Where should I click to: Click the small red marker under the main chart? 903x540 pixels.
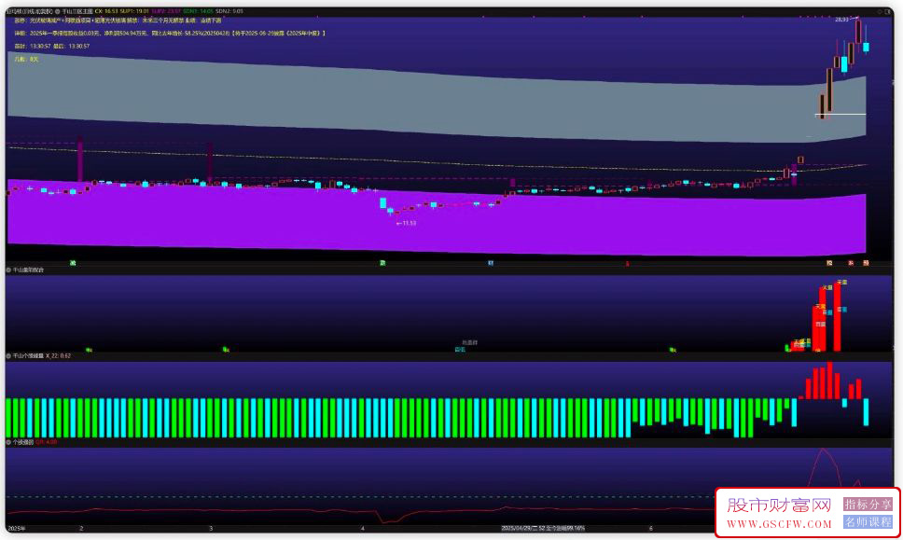[x=627, y=264]
